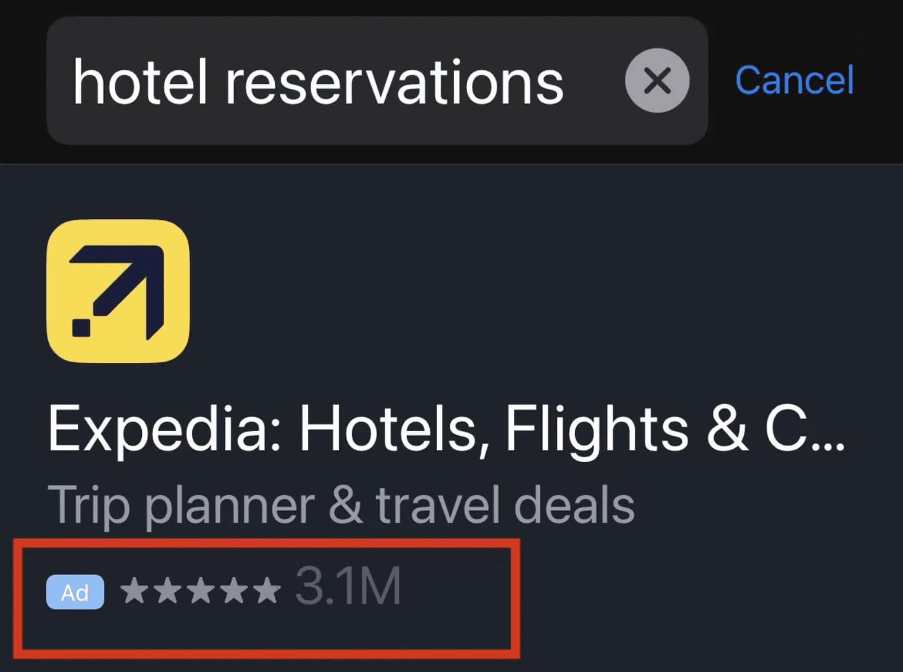Place cursor on "hotel" in search box
The image size is (903, 672).
coord(140,82)
